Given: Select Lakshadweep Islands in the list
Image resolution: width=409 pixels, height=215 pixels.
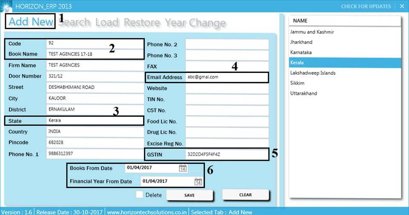Looking at the screenshot, I should point(345,73).
